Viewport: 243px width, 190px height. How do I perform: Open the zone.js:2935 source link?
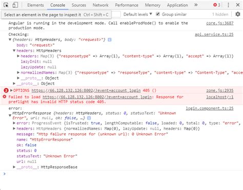220,91
